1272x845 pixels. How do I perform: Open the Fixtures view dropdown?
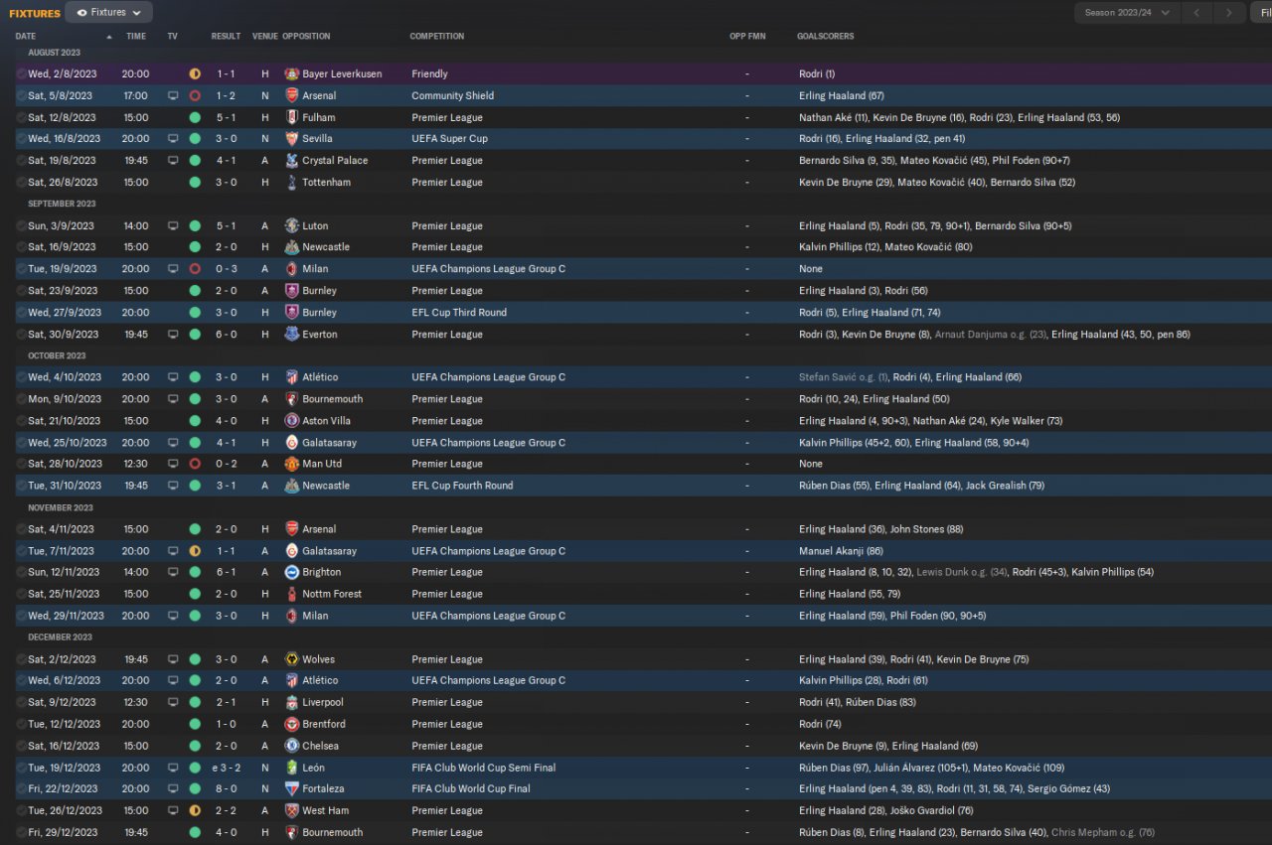click(x=108, y=13)
